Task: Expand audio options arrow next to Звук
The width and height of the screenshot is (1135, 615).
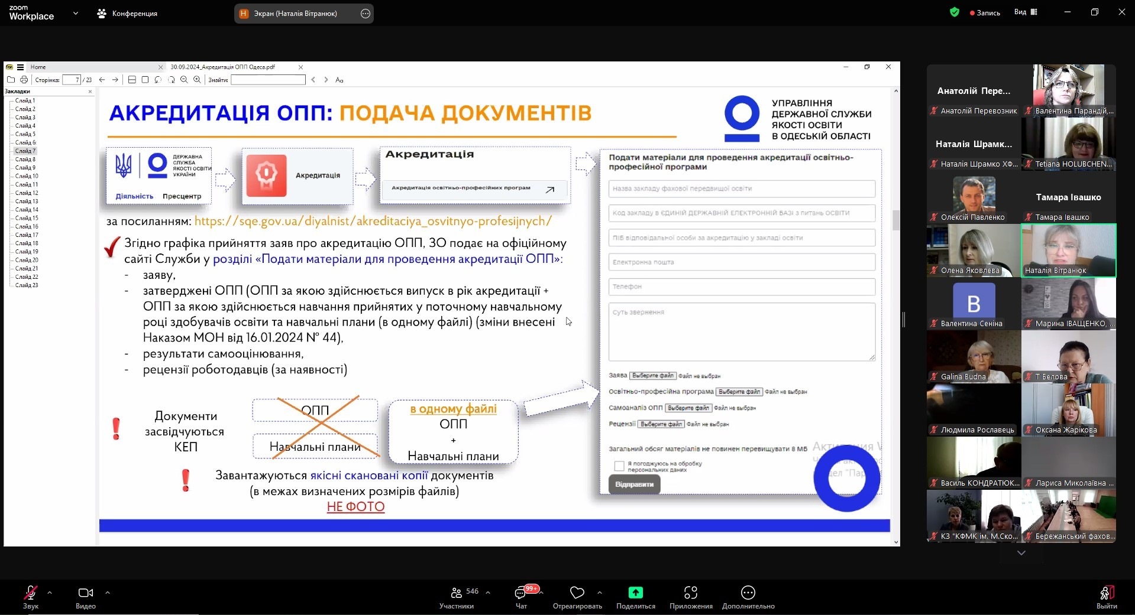Action: pos(50,592)
